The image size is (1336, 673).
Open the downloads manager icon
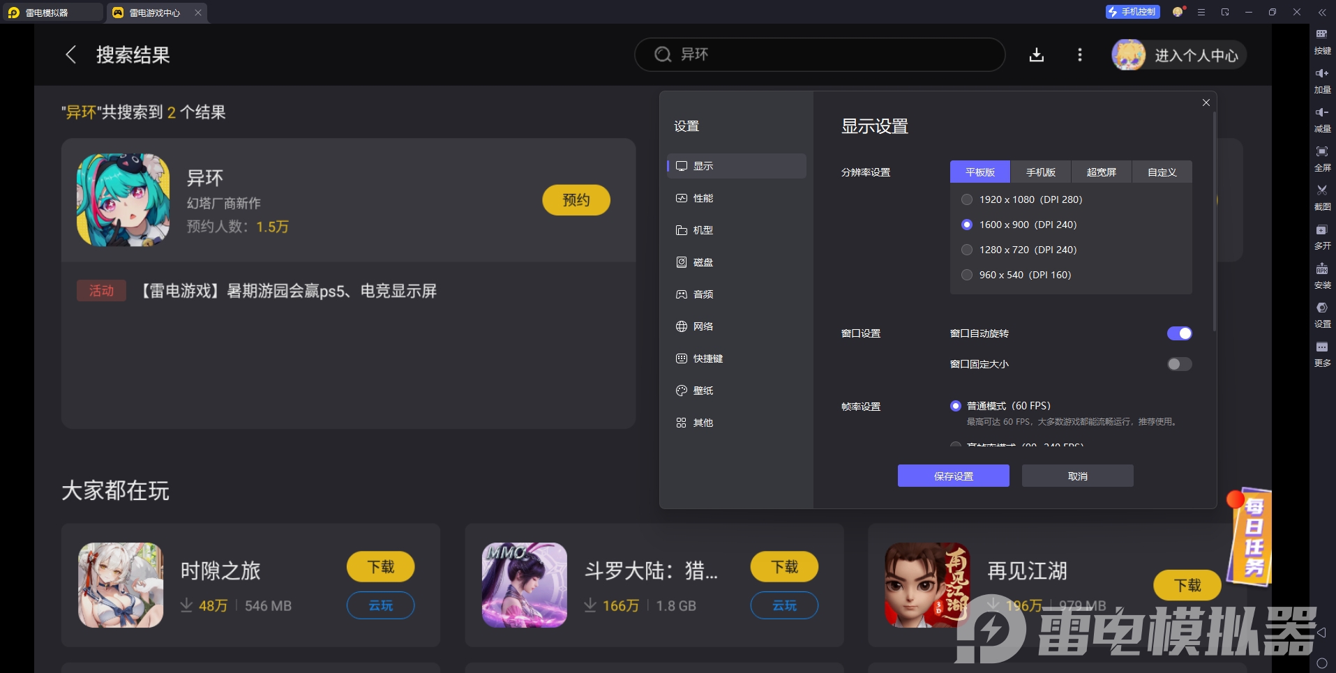pyautogui.click(x=1037, y=55)
